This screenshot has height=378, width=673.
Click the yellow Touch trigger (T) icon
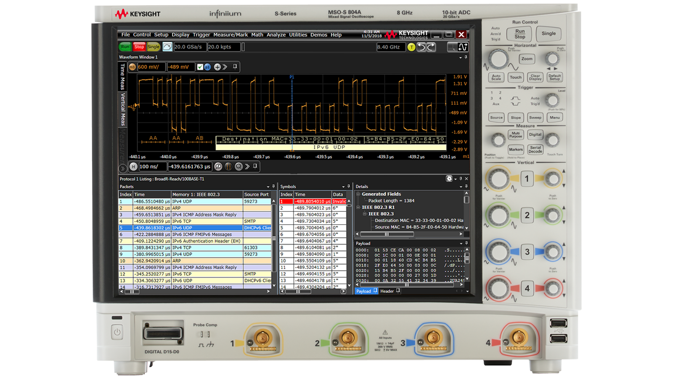click(x=411, y=47)
